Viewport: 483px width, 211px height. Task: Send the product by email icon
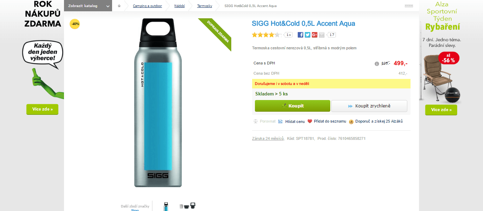[322, 35]
